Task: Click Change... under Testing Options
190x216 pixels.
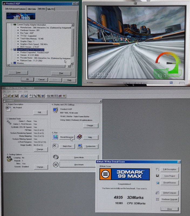Action: pos(41,167)
